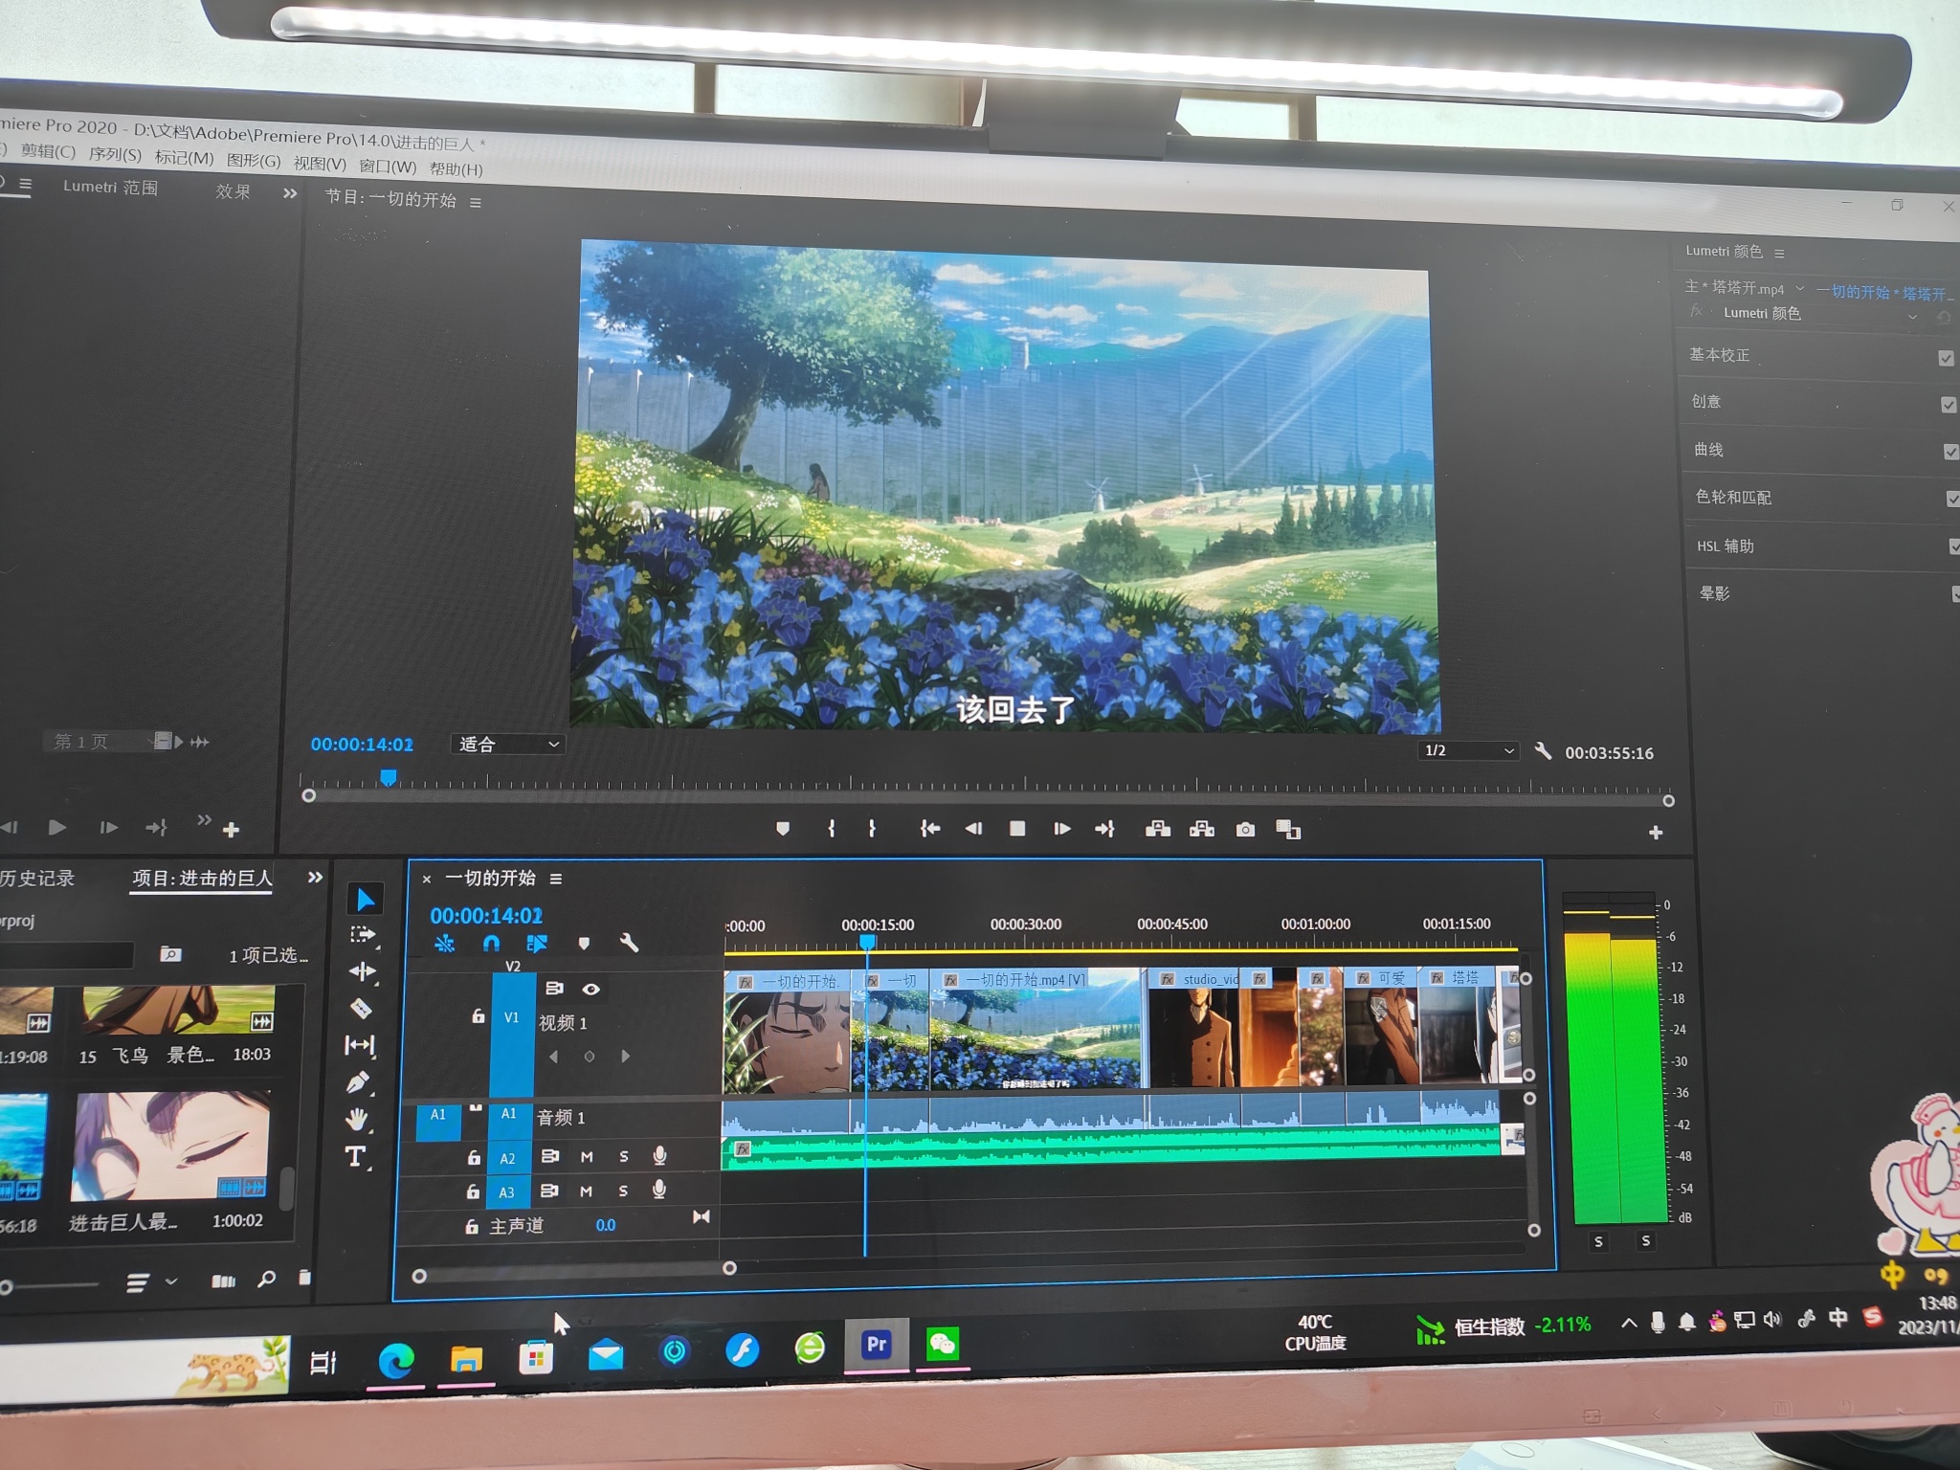Open Premiere Pro taskbar icon
Viewport: 1960px width, 1470px height.
click(877, 1345)
